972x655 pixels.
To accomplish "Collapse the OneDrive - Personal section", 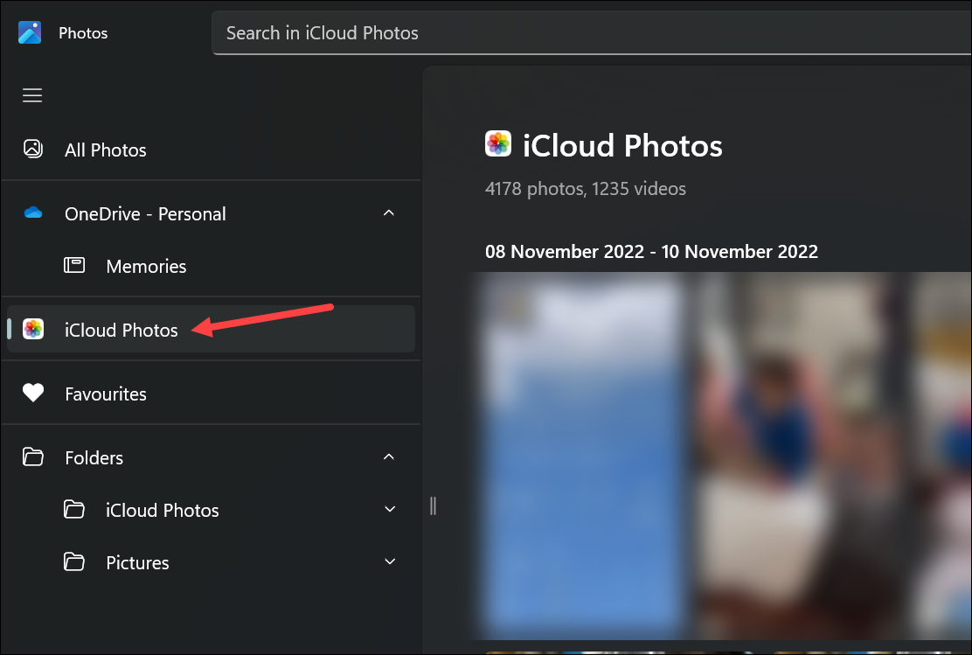I will click(x=389, y=213).
